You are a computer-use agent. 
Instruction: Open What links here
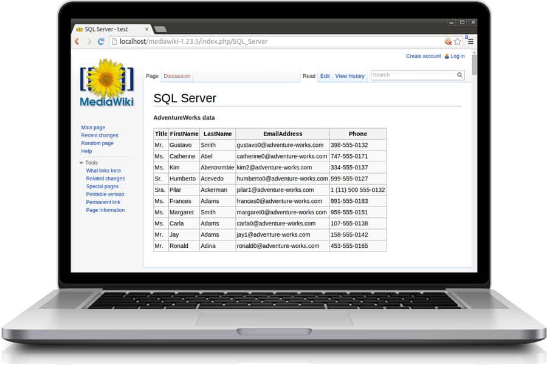[103, 171]
